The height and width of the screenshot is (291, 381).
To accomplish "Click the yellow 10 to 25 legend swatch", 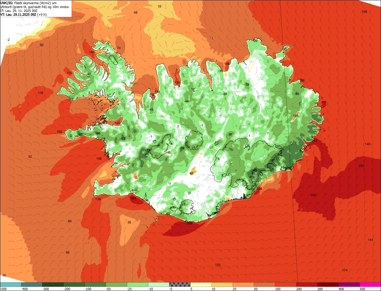I will (222, 284).
